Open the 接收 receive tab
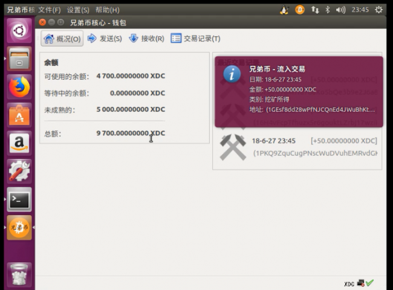 (146, 39)
